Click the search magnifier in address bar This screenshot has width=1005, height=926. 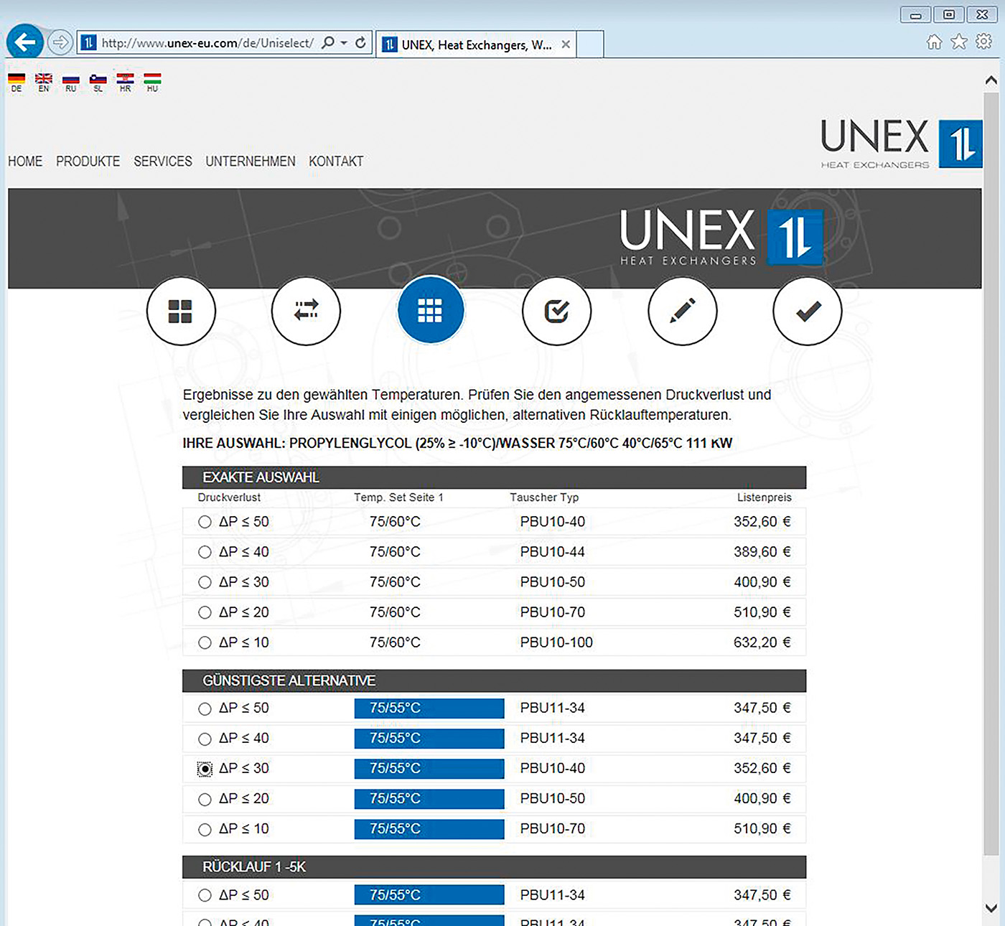tap(328, 42)
